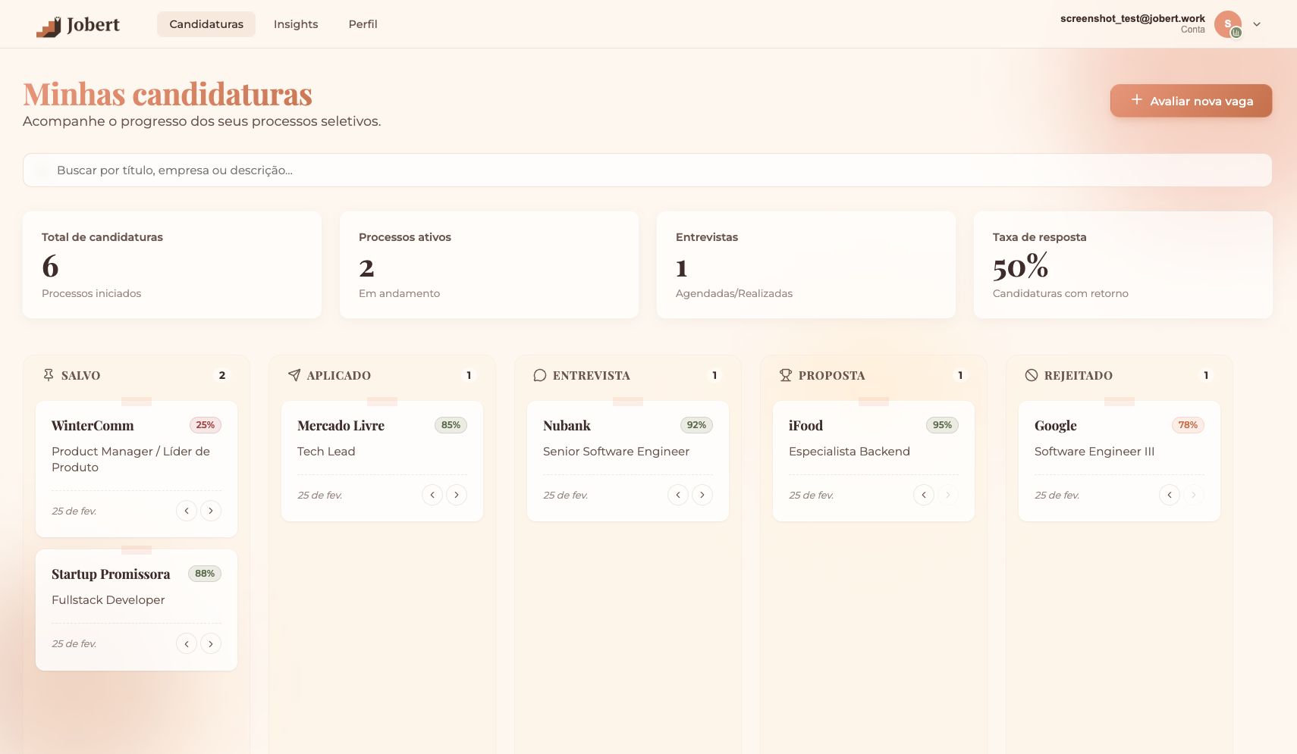
Task: Open the iFood card title
Action: (806, 426)
